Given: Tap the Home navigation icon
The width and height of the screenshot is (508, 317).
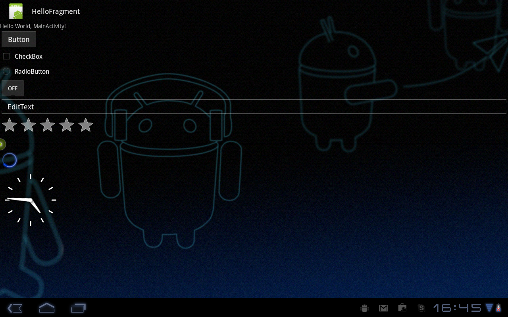Looking at the screenshot, I should (46, 307).
